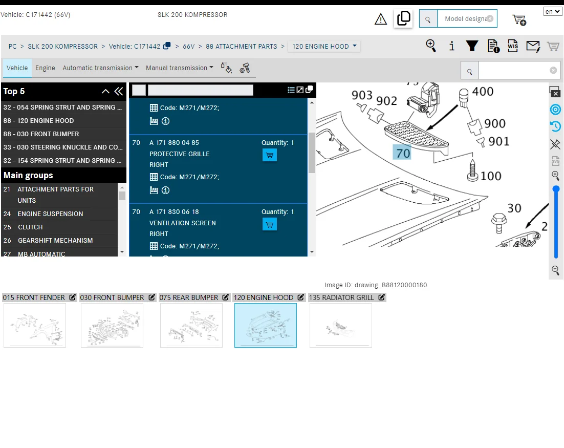This screenshot has height=448, width=564.
Task: Navigate to 66V breadcrumb
Action: (189, 47)
